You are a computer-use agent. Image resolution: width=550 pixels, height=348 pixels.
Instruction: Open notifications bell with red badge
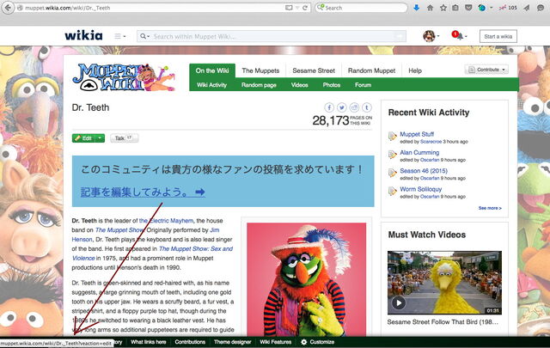pos(459,35)
